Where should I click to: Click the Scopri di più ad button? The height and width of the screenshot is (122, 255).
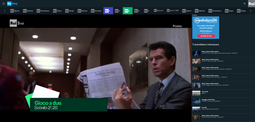(x=206, y=36)
